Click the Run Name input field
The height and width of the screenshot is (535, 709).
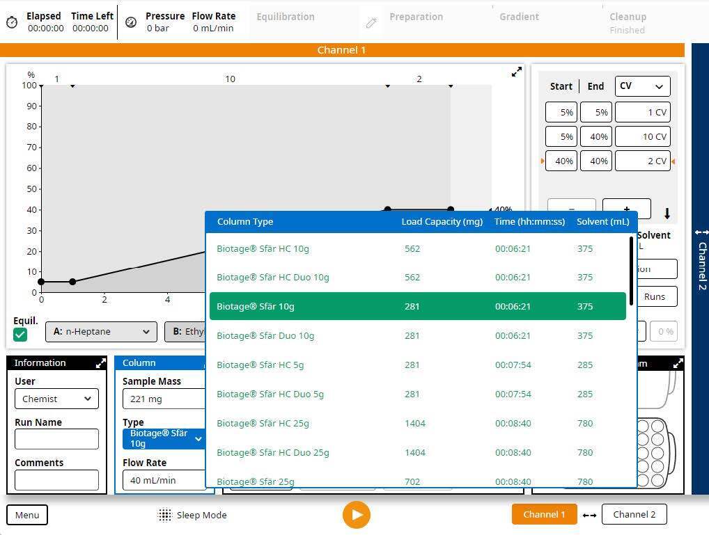pyautogui.click(x=56, y=439)
